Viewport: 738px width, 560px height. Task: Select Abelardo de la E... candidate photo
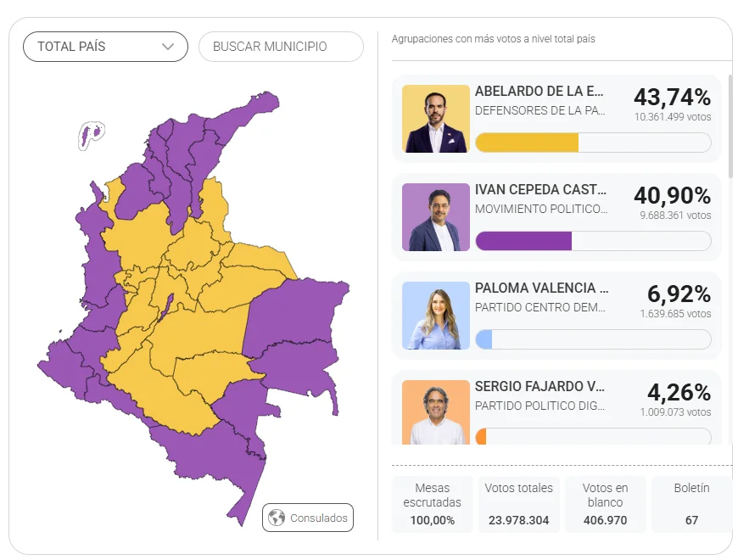(x=436, y=119)
